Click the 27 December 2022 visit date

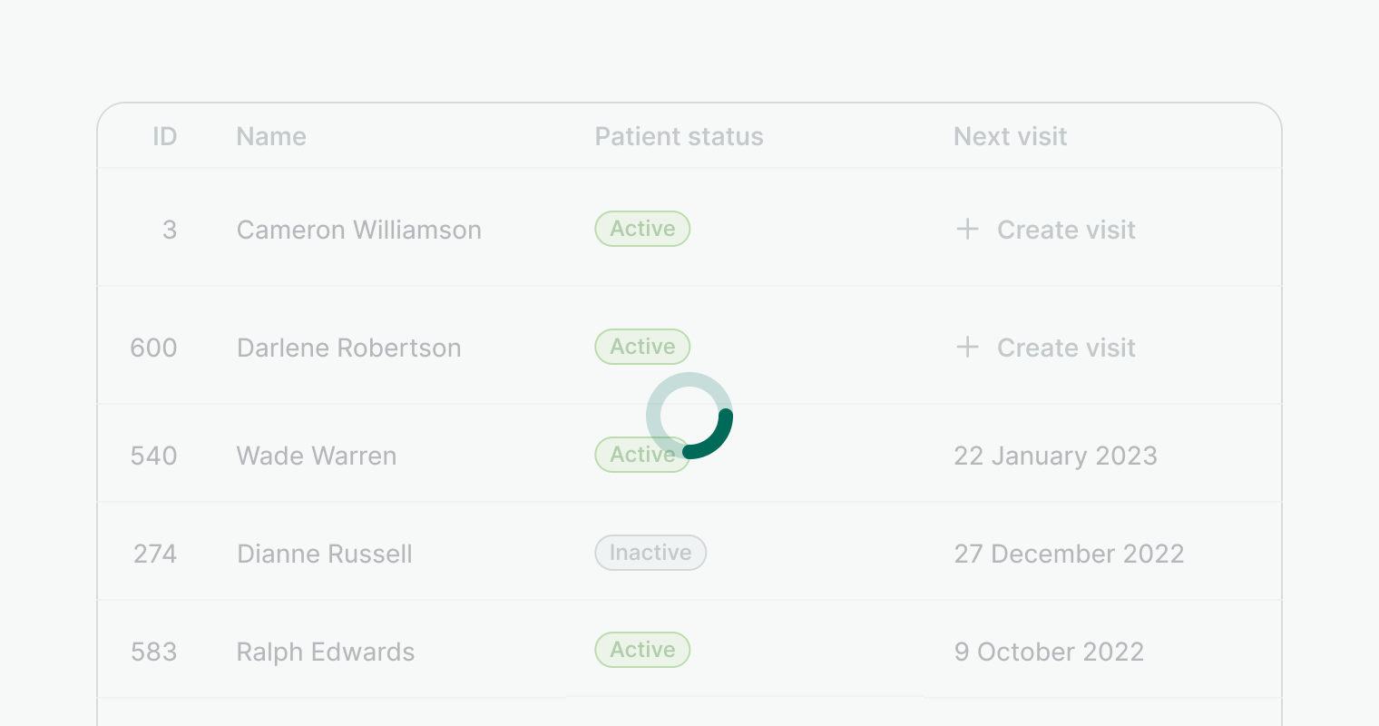pos(1069,554)
